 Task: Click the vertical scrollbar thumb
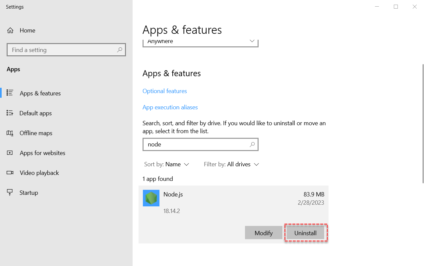423,123
